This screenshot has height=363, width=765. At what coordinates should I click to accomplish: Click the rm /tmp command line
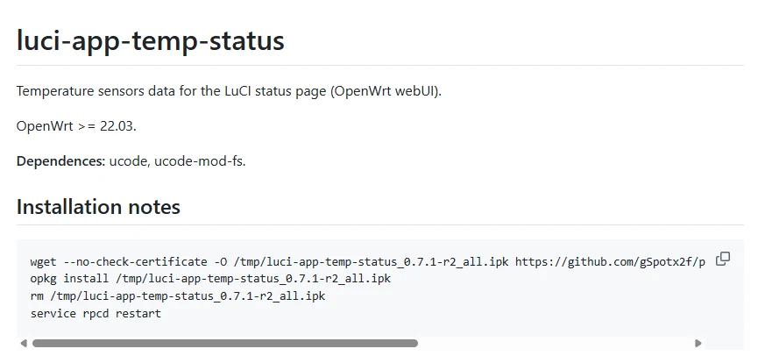(x=177, y=296)
